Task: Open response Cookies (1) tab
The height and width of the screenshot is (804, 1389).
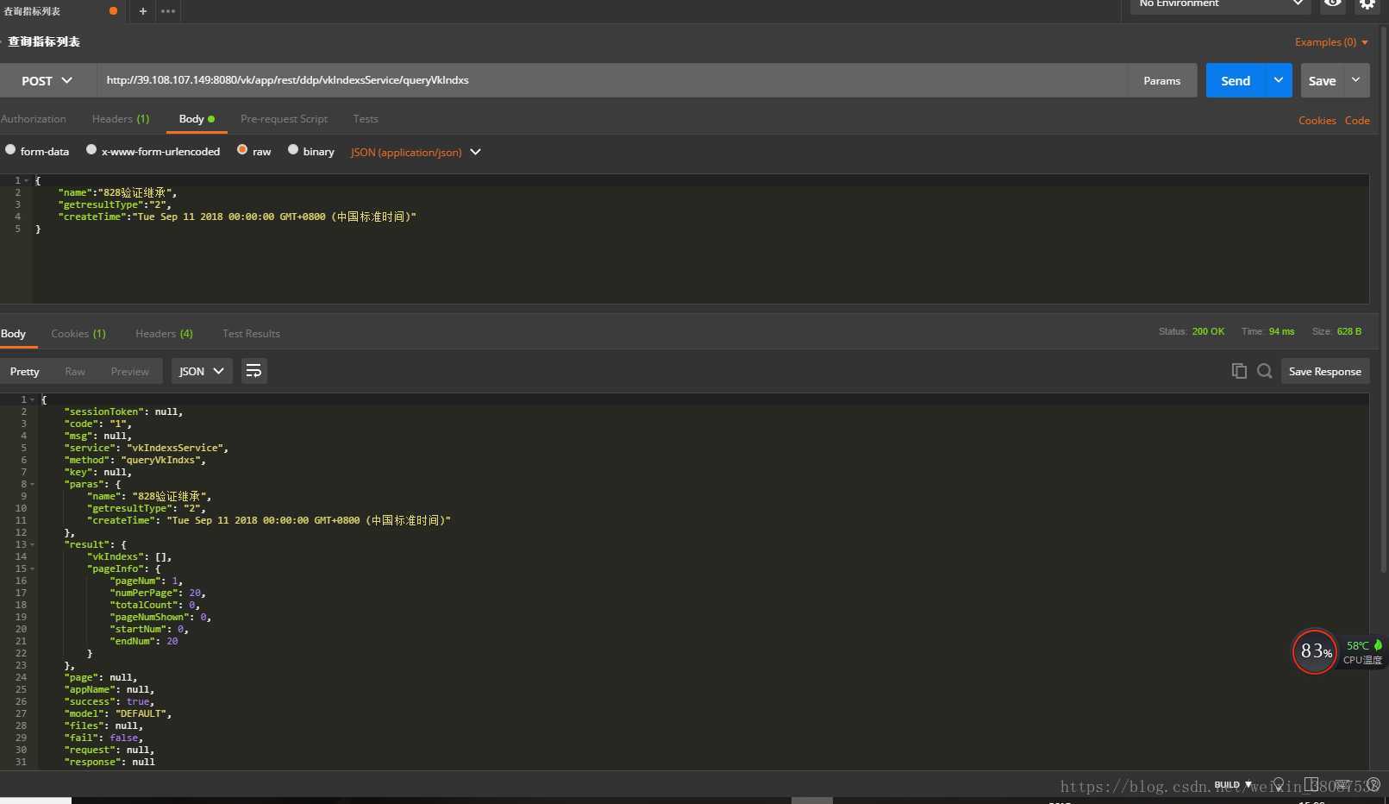Action: click(x=78, y=334)
